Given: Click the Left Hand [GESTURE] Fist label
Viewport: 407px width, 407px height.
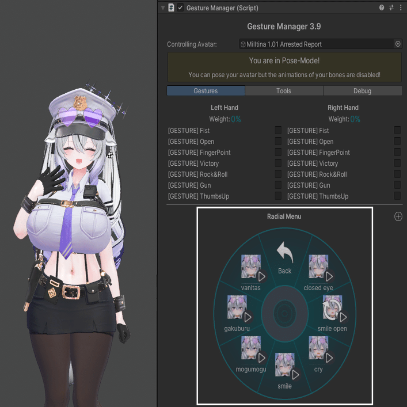Looking at the screenshot, I should pyautogui.click(x=189, y=131).
